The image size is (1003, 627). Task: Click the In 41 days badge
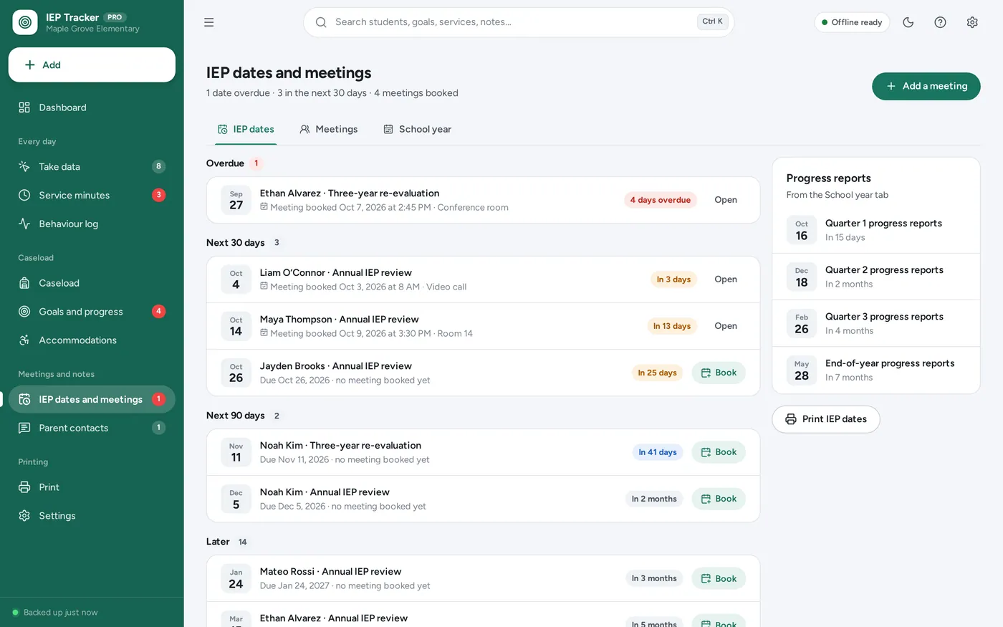(658, 452)
